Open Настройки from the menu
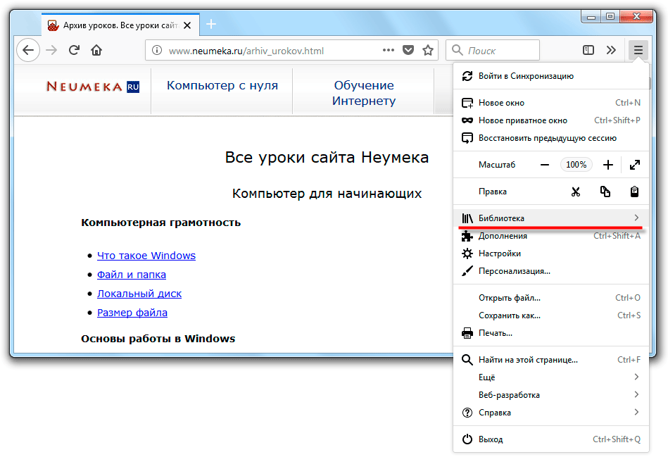The width and height of the screenshot is (668, 457). [x=551, y=253]
